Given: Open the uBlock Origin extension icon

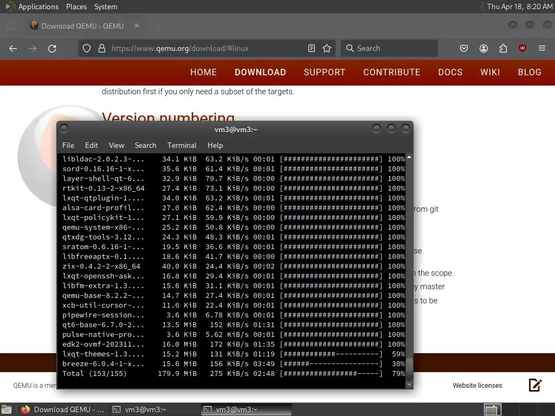Looking at the screenshot, I should [x=522, y=48].
